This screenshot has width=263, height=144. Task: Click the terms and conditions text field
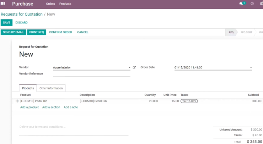pyautogui.click(x=74, y=129)
